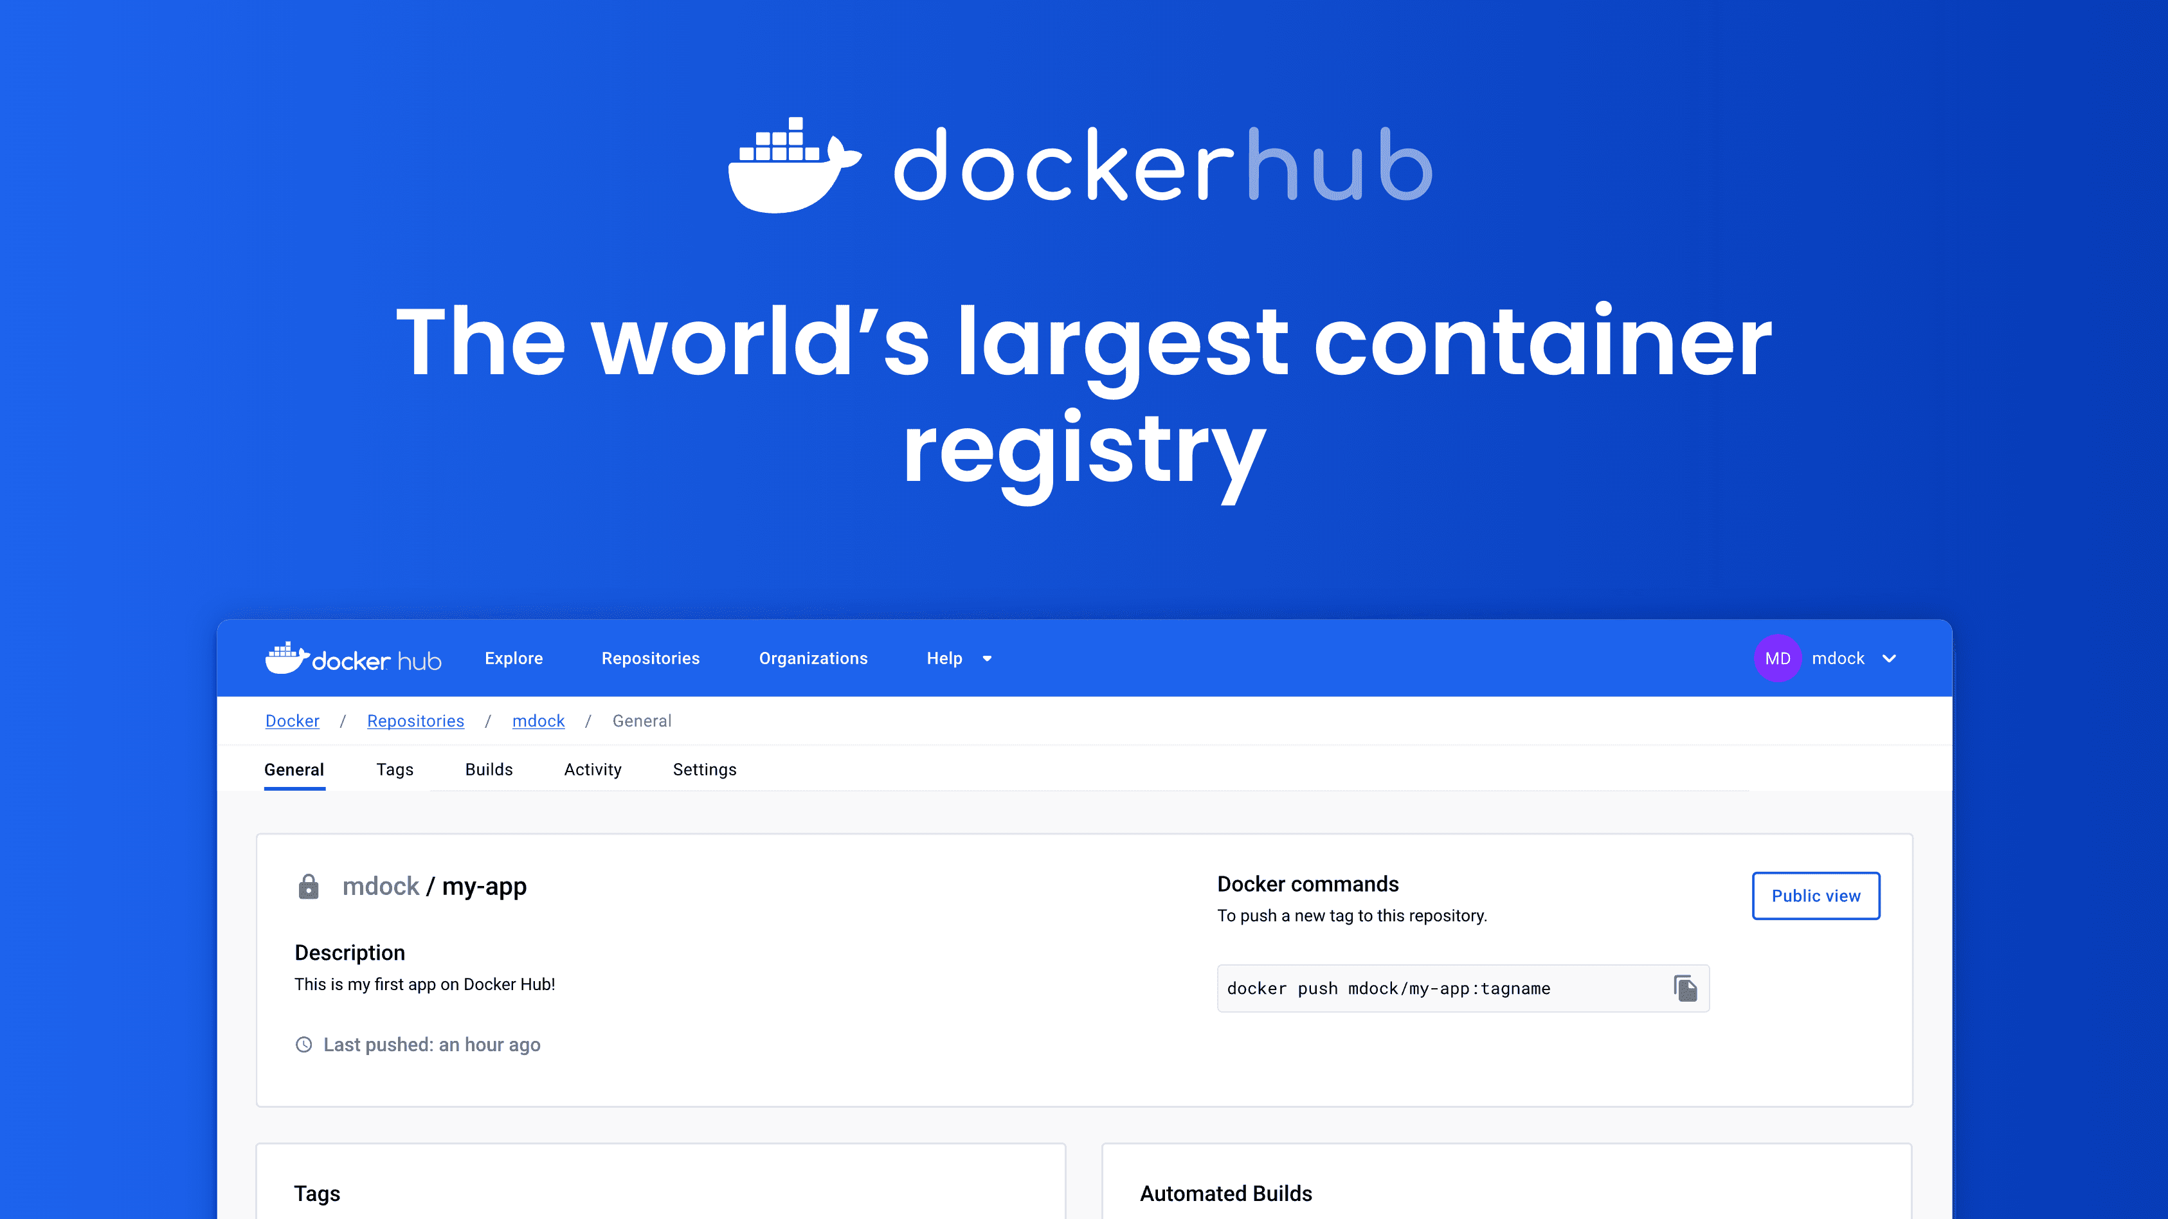Click the Repositories breadcrumb link

415,720
